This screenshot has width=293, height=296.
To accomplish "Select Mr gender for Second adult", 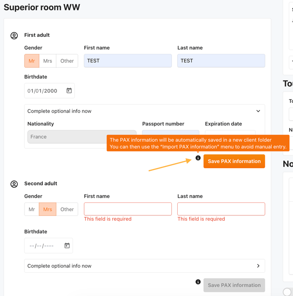I will (32, 209).
